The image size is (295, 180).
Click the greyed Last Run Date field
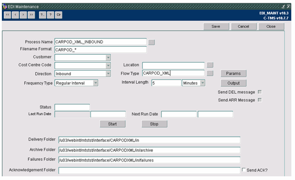point(72,114)
